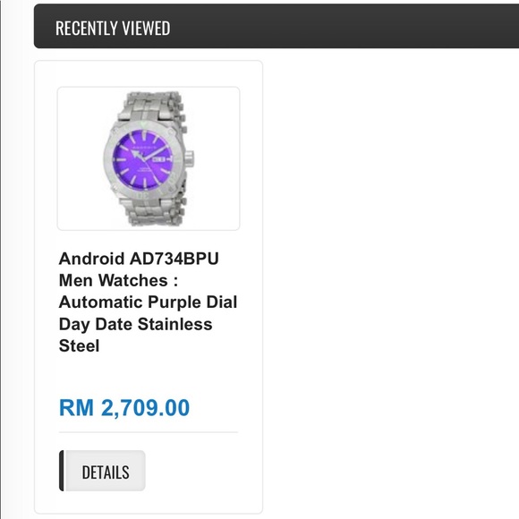Click the watch crown in the product photo
Screen dimensions: 519x519
(x=189, y=157)
